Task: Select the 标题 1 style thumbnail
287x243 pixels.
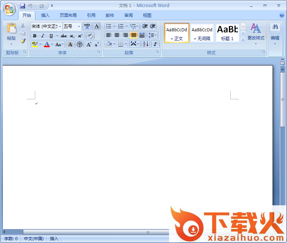Action: (x=227, y=33)
